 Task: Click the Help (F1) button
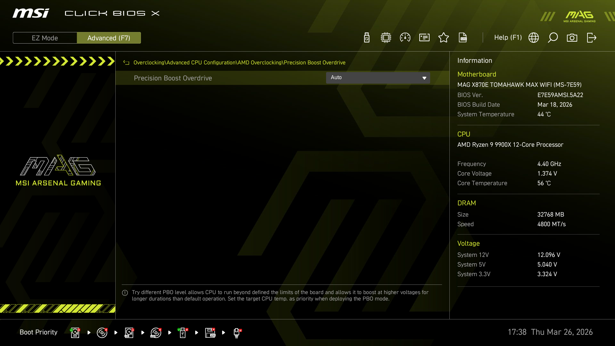pos(508,37)
